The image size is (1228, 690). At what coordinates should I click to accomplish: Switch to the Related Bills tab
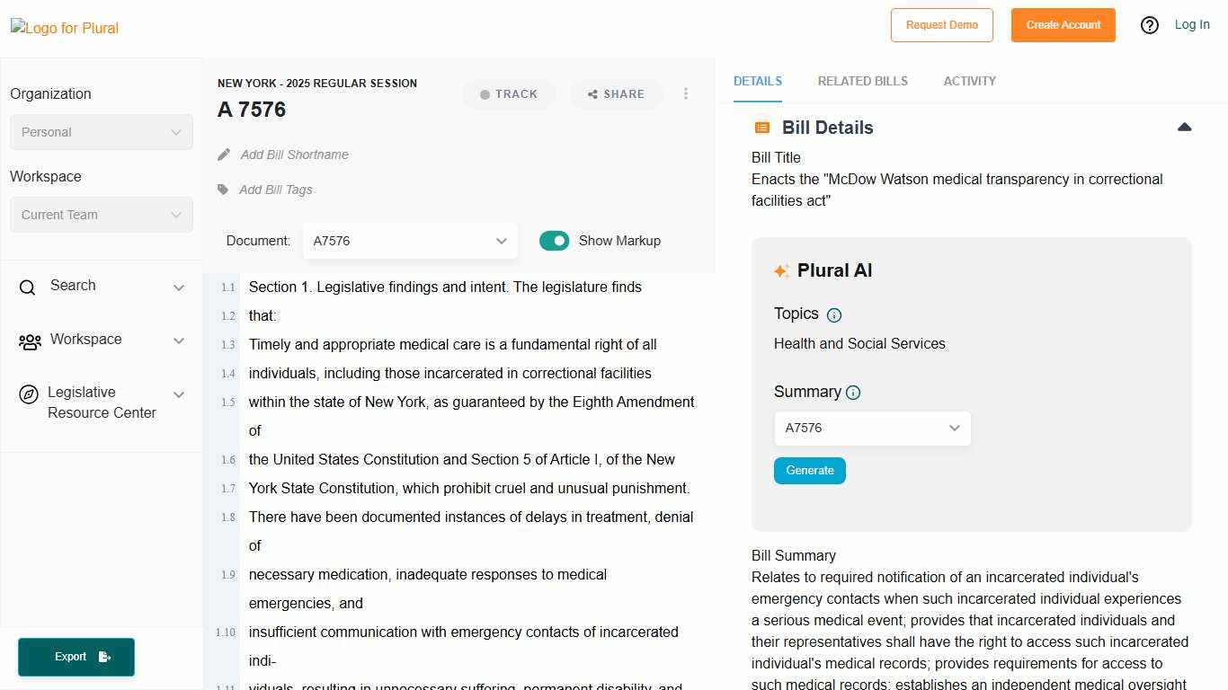(x=862, y=81)
